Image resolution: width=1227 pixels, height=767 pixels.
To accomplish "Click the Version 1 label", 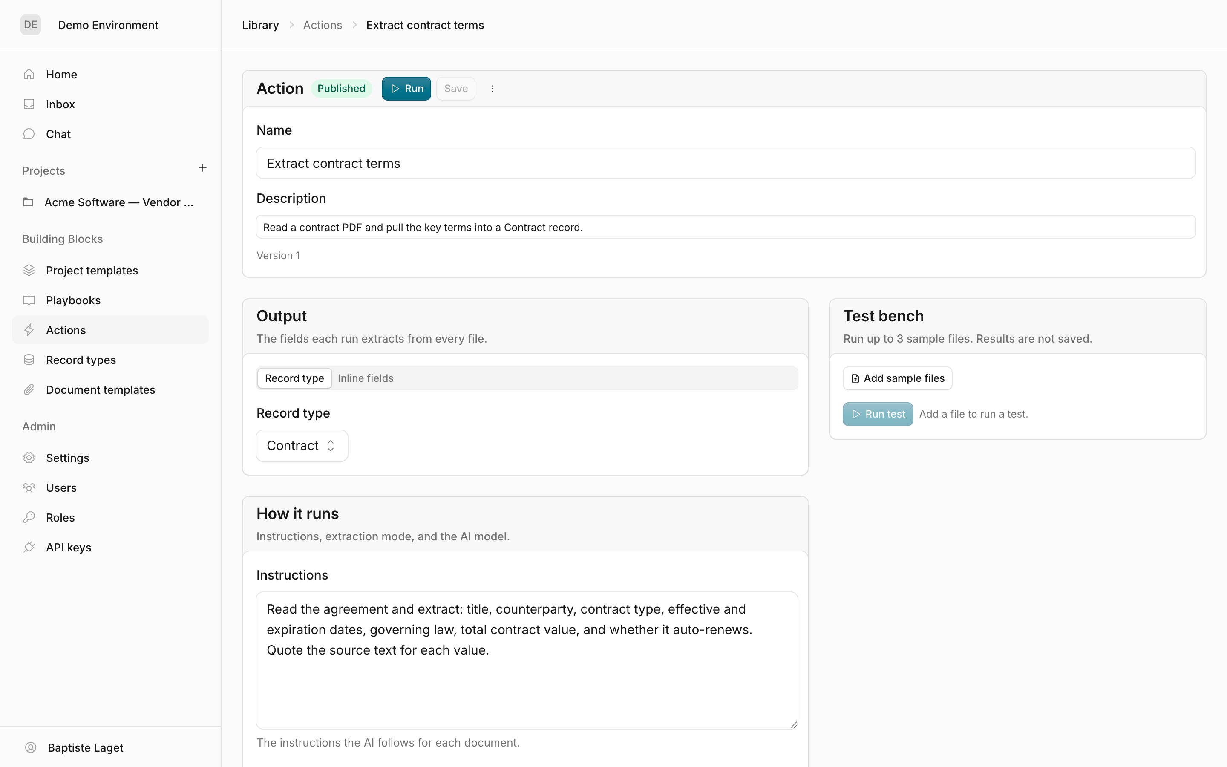I will click(x=278, y=256).
